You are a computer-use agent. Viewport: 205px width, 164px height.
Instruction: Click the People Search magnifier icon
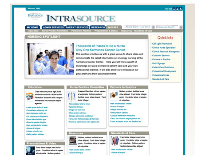click(153, 27)
